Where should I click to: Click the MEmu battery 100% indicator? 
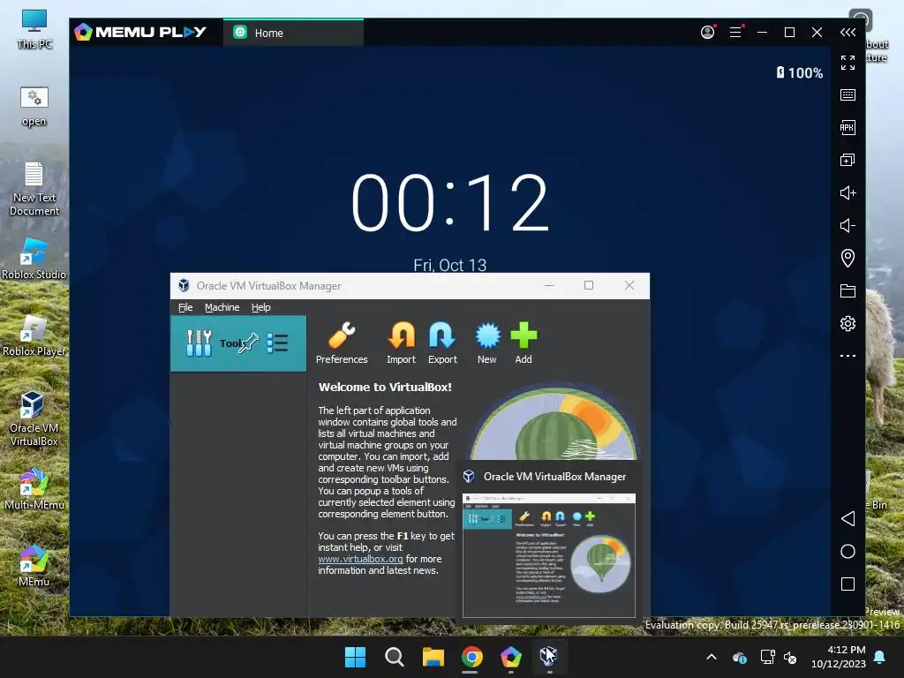[x=800, y=72]
